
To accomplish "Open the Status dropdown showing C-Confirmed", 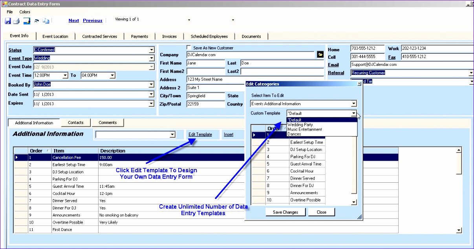I will [152, 50].
